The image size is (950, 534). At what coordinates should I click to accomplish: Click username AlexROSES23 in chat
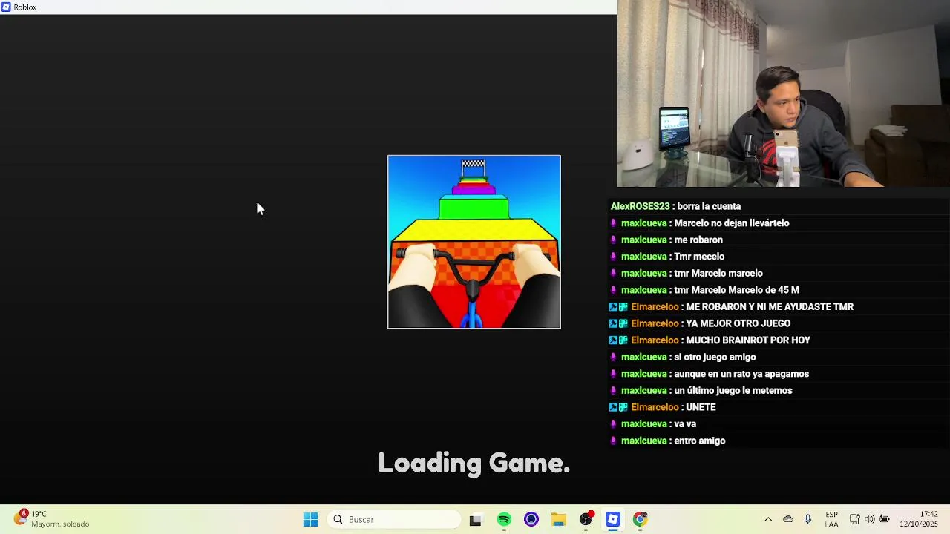pyautogui.click(x=640, y=206)
